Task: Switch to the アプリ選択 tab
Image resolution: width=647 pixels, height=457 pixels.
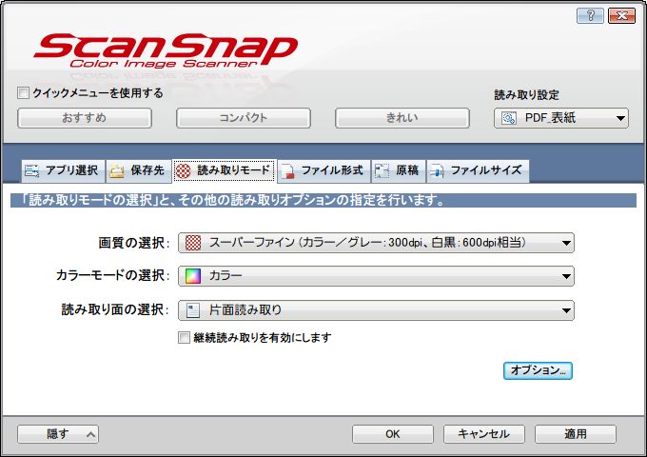Action: 63,171
